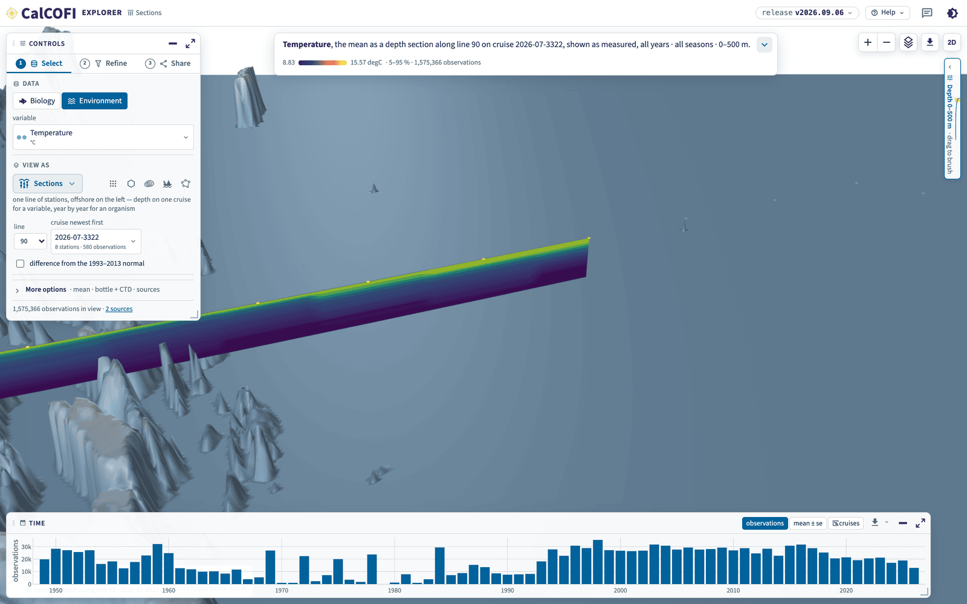Switch to the contour view icon
The width and height of the screenshot is (967, 604).
click(149, 184)
